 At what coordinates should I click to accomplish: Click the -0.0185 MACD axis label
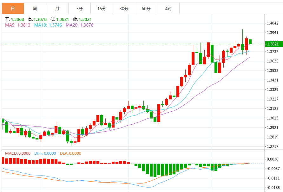tap(273, 188)
